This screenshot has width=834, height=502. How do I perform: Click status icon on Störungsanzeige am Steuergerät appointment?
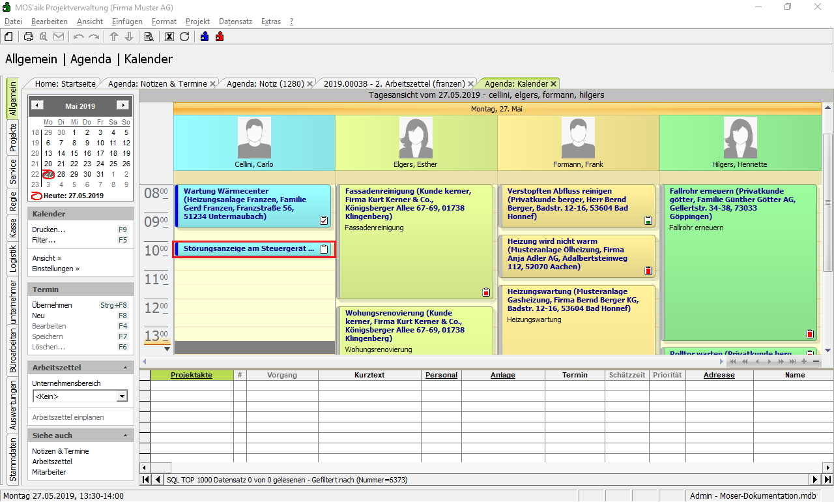[324, 249]
